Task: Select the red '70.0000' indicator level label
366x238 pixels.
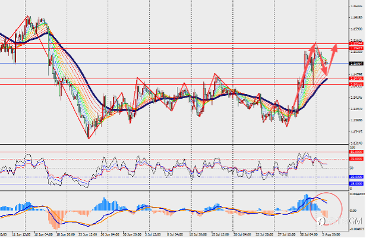Action: tap(356, 159)
